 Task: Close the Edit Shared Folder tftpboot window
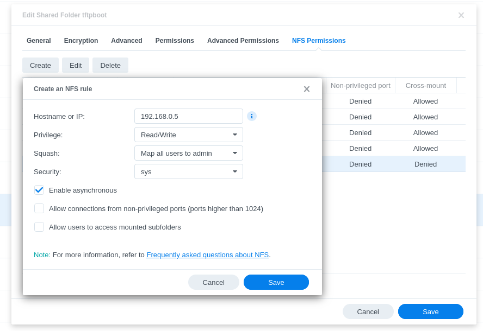[461, 15]
